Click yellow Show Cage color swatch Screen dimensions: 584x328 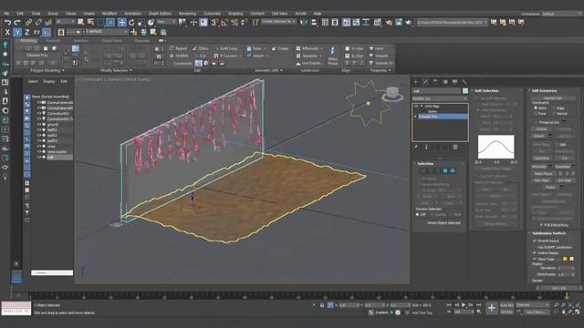pyautogui.click(x=565, y=259)
